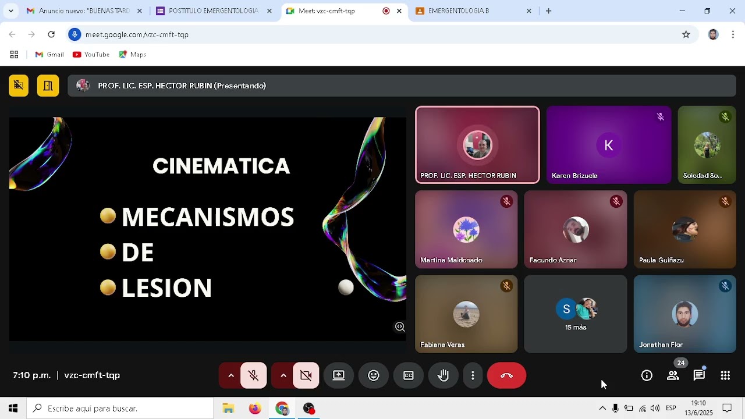This screenshot has width=745, height=419.
Task: Close the Anuncio nuevo tab
Action: (140, 11)
